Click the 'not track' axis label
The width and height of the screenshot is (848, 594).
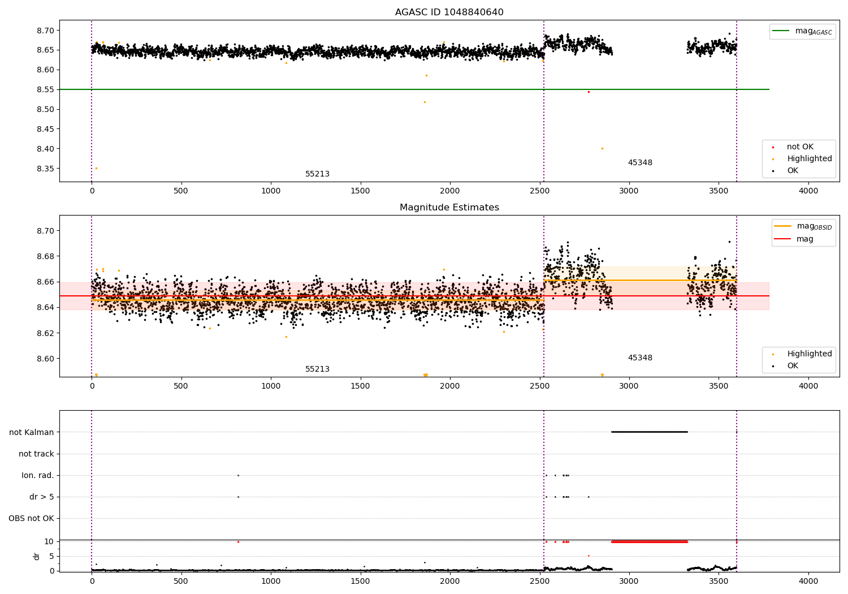(x=36, y=454)
